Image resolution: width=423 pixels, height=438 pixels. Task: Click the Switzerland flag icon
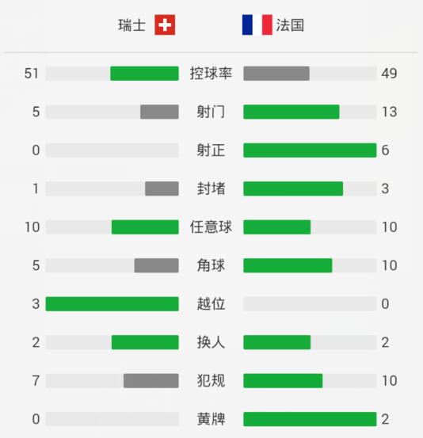point(165,25)
